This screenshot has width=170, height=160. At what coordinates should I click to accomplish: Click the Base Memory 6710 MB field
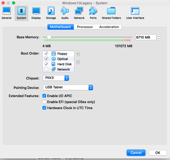coord(146,37)
